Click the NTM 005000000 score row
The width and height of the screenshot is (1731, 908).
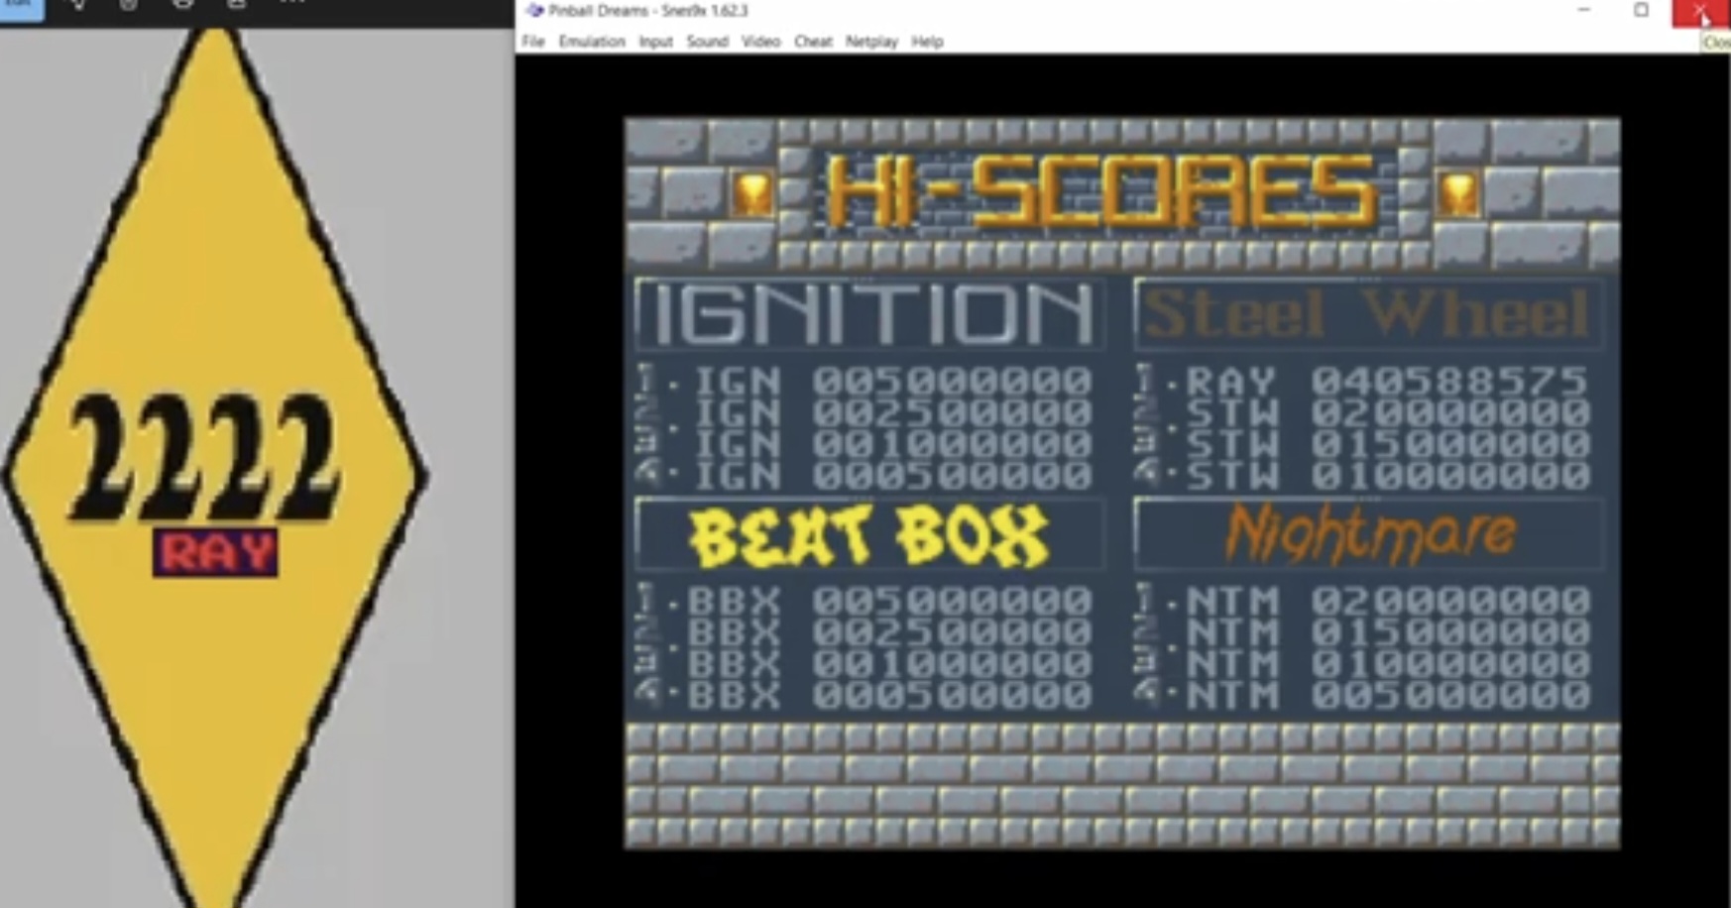point(1363,695)
